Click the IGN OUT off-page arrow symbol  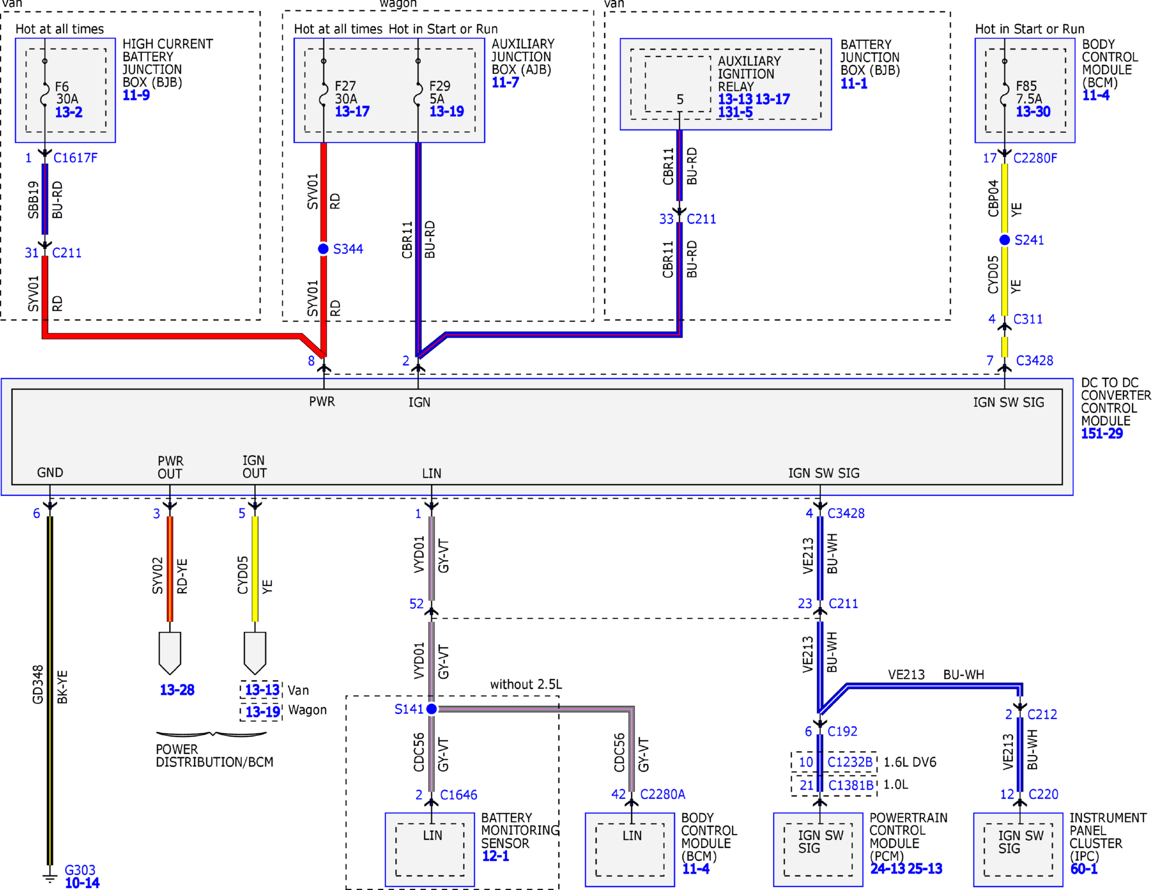pos(255,653)
